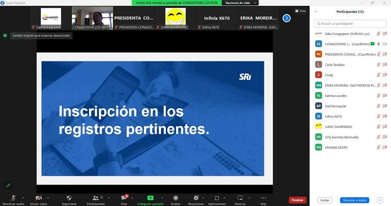The width and height of the screenshot is (391, 206).
Task: Toggle Reactivar audio microphone
Action: pos(13,198)
